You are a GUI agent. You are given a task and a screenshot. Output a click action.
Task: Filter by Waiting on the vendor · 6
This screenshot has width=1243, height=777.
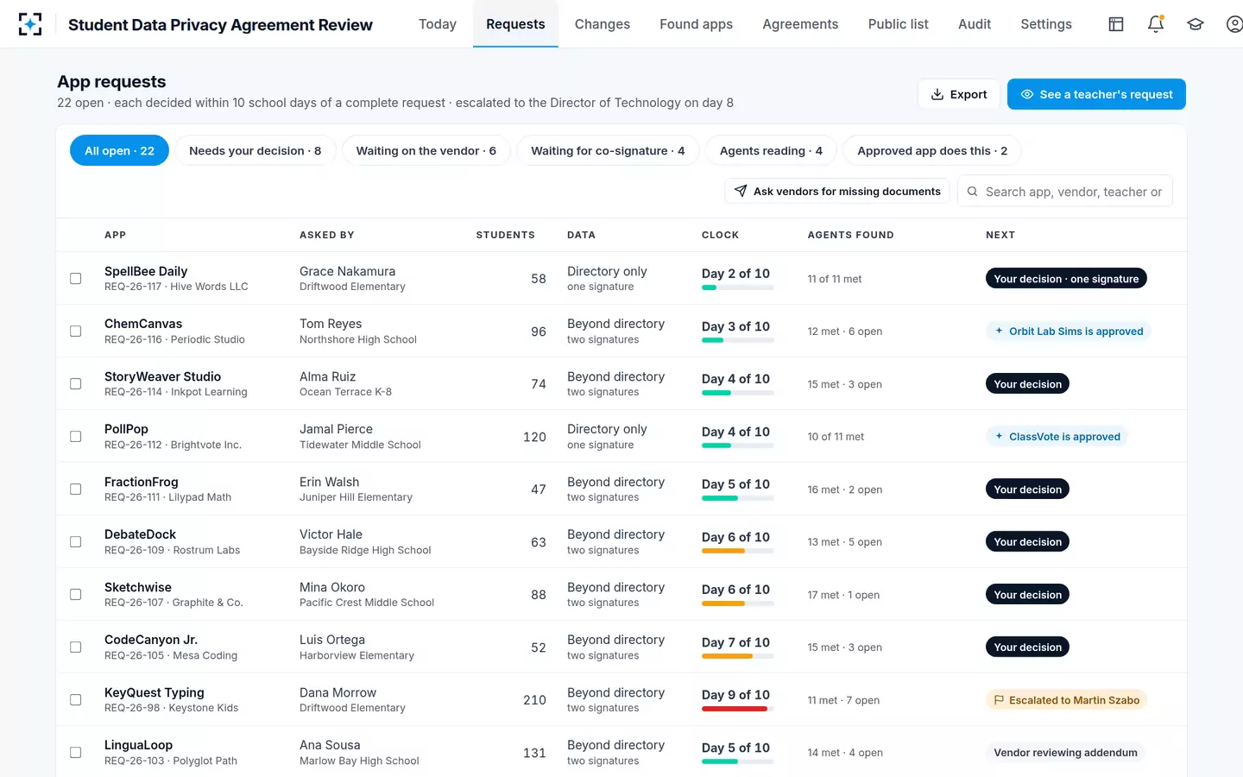point(426,150)
